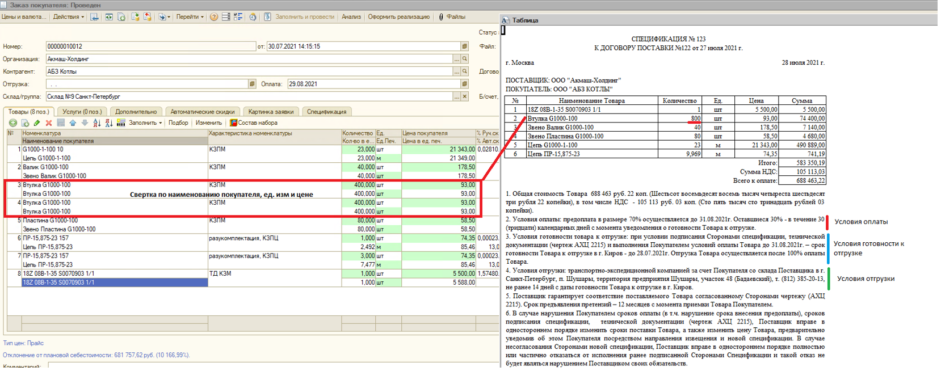Screen dimensions: 941x371
Task: Click the 'Изменить' button
Action: pyautogui.click(x=208, y=123)
